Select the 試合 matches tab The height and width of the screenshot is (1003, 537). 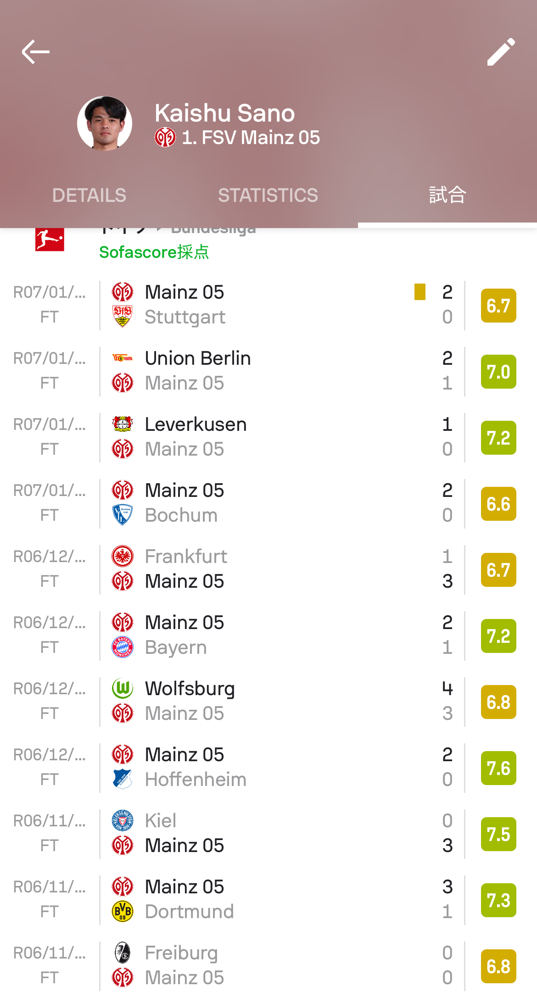click(447, 195)
